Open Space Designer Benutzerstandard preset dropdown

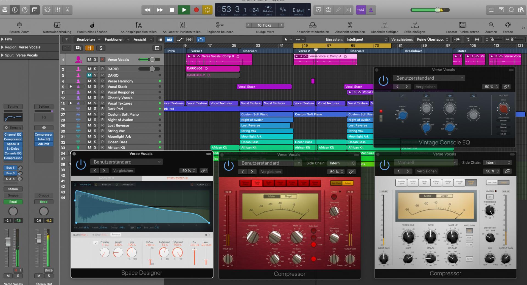pyautogui.click(x=127, y=162)
